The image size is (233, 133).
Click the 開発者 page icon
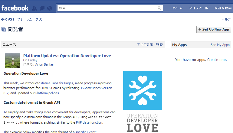tap(4, 29)
